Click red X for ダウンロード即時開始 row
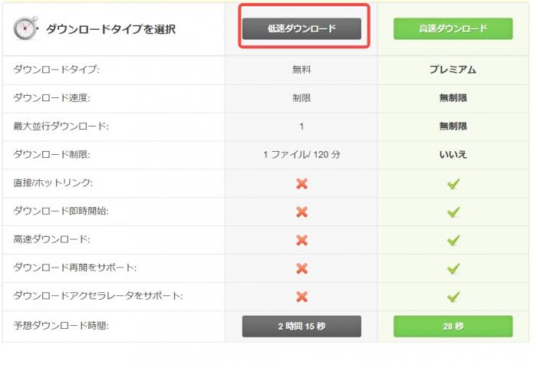The height and width of the screenshot is (368, 537). [x=301, y=212]
